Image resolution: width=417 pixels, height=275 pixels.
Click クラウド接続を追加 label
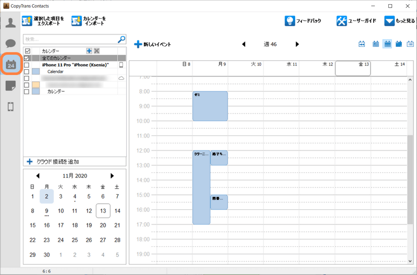coord(58,161)
